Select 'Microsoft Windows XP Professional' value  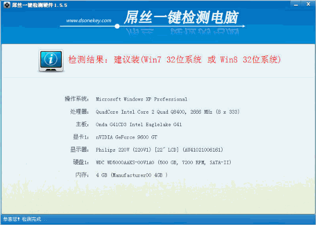(x=141, y=99)
